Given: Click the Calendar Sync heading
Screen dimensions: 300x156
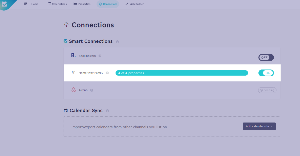Looking at the screenshot, I should [x=86, y=111].
